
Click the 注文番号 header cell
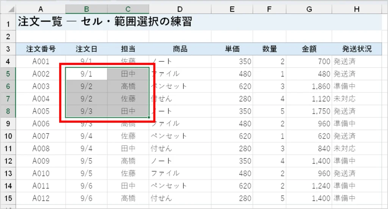tap(41, 49)
